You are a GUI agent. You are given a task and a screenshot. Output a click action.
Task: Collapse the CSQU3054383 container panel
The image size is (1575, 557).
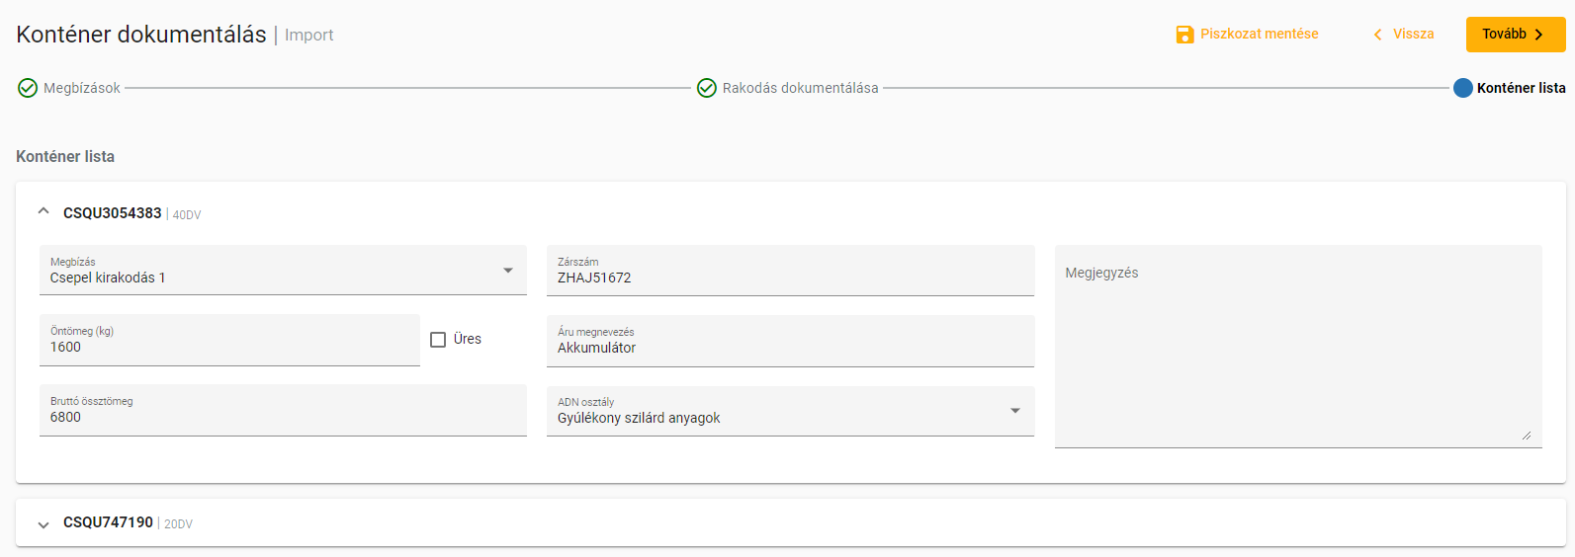[x=44, y=211]
